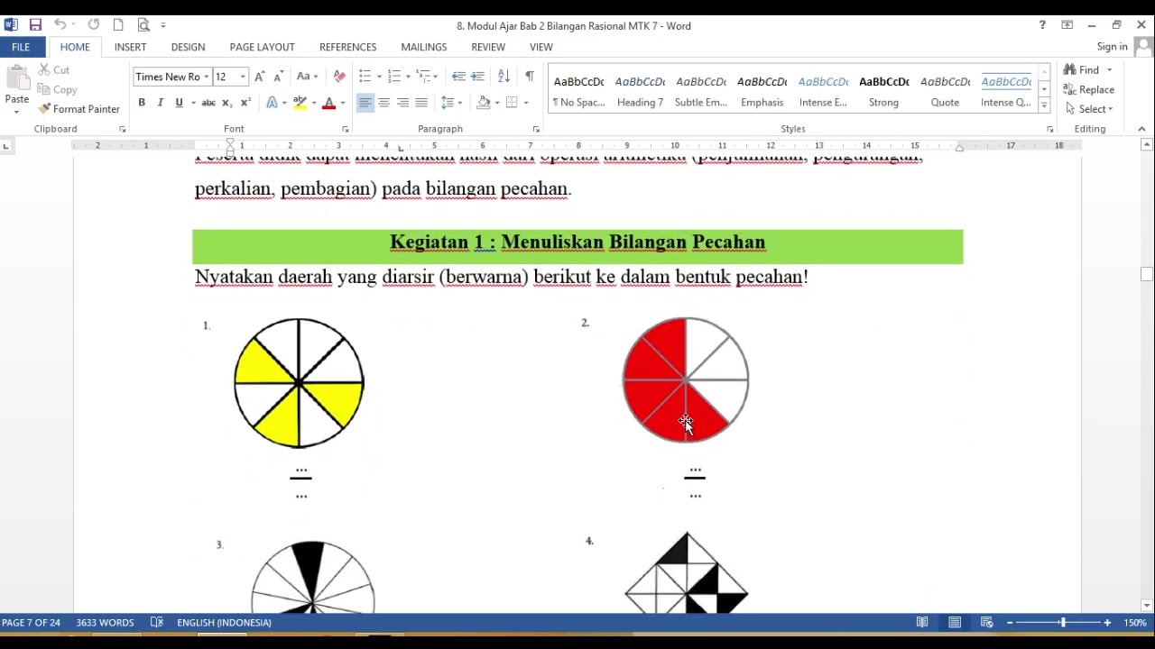Image resolution: width=1155 pixels, height=649 pixels.
Task: Copy the selected content
Action: click(58, 89)
